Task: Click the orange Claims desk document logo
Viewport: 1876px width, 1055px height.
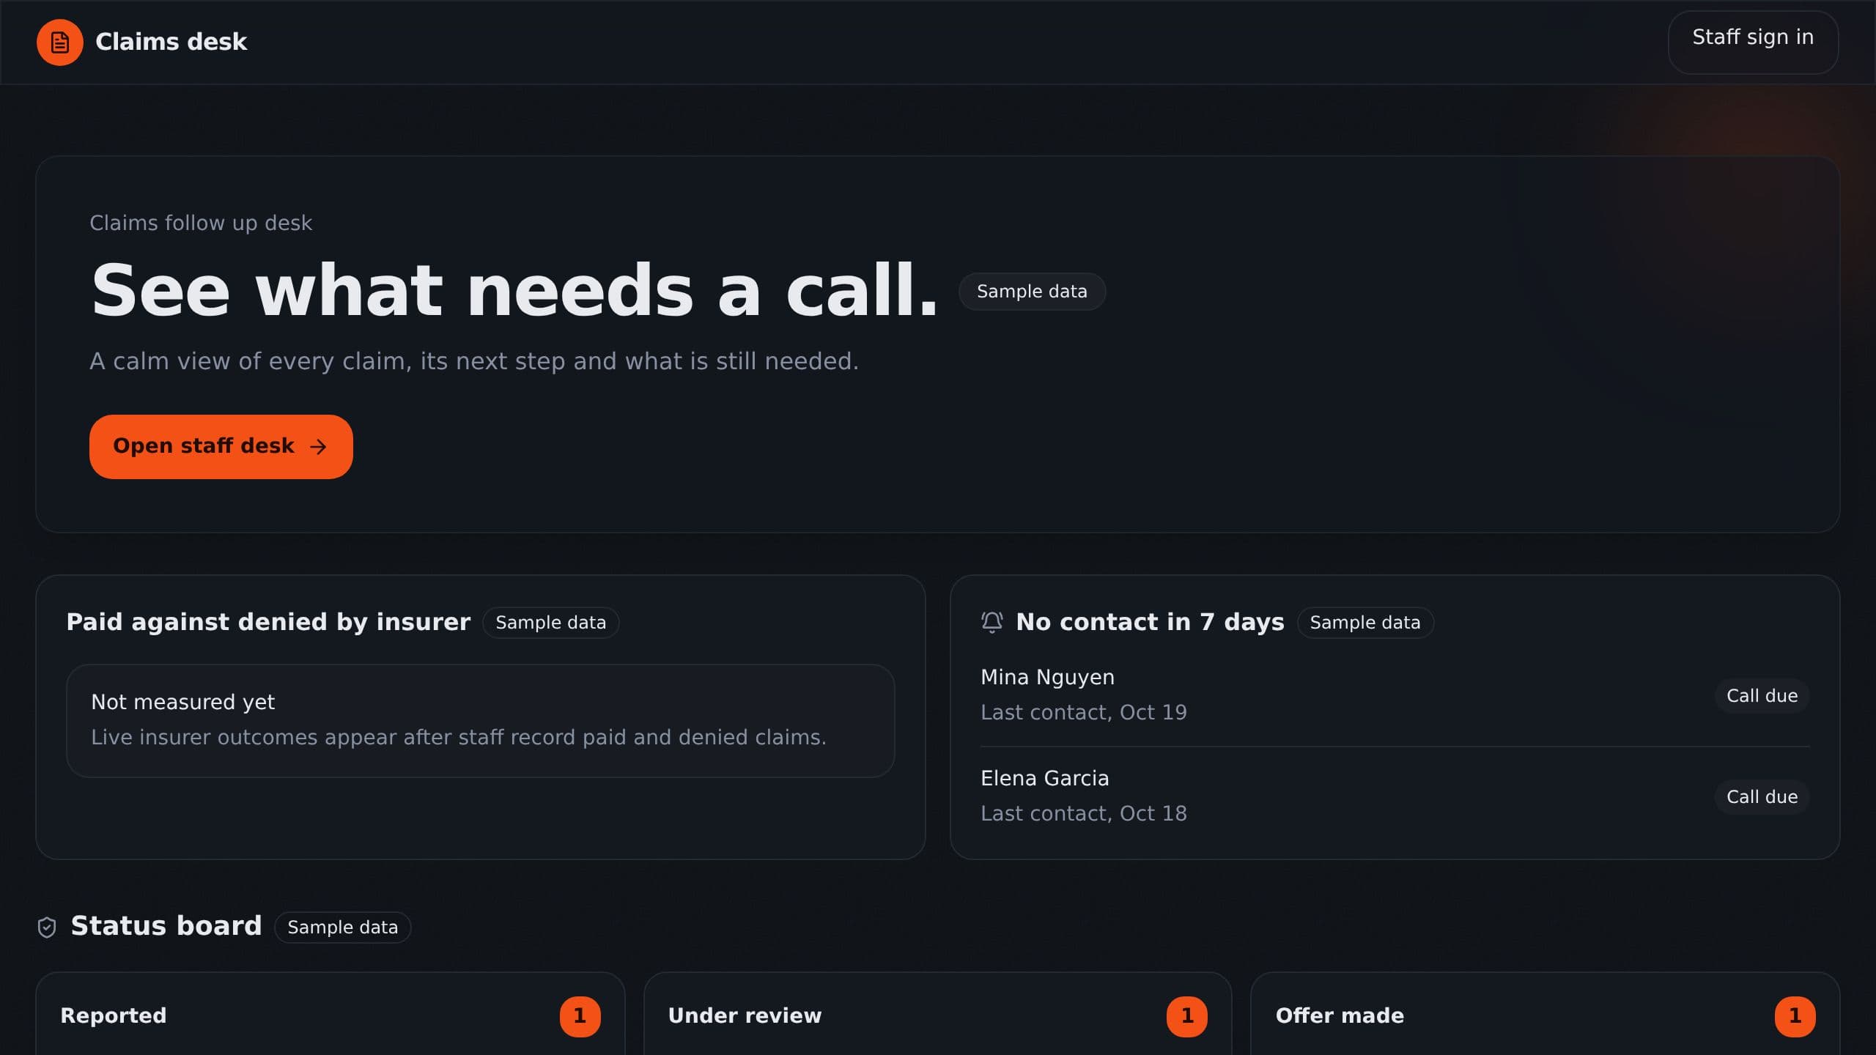Action: 60,42
